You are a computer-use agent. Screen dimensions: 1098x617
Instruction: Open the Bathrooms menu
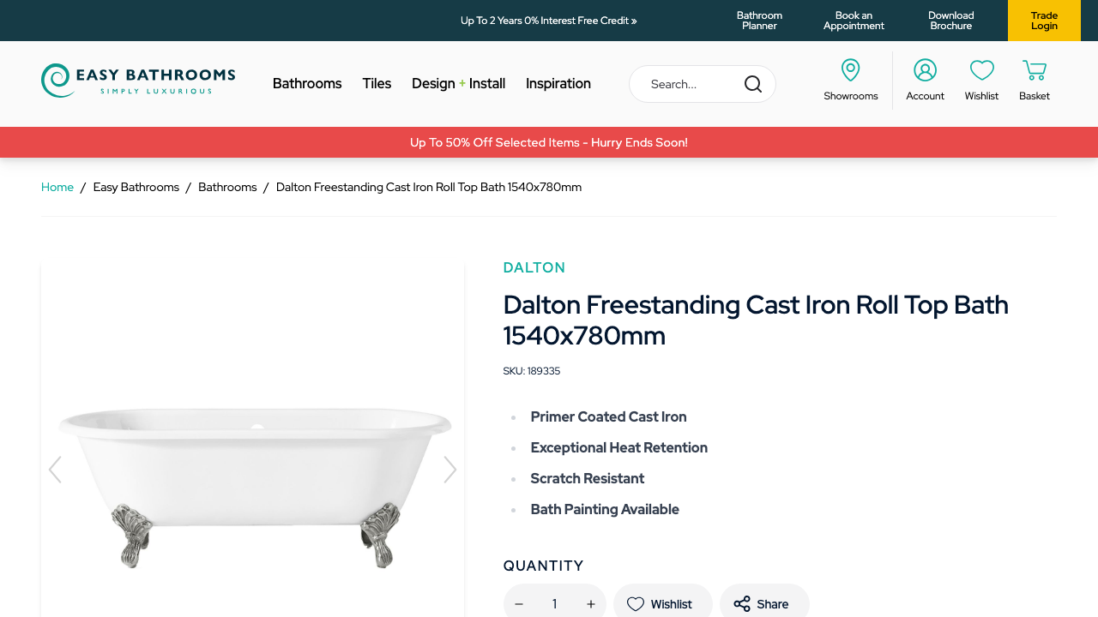[307, 83]
